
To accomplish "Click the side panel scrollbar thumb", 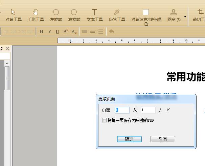I will (7, 78).
